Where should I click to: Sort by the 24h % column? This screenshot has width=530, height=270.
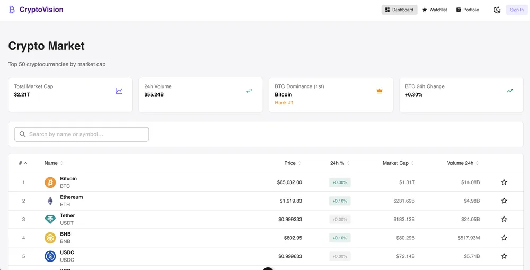point(340,163)
